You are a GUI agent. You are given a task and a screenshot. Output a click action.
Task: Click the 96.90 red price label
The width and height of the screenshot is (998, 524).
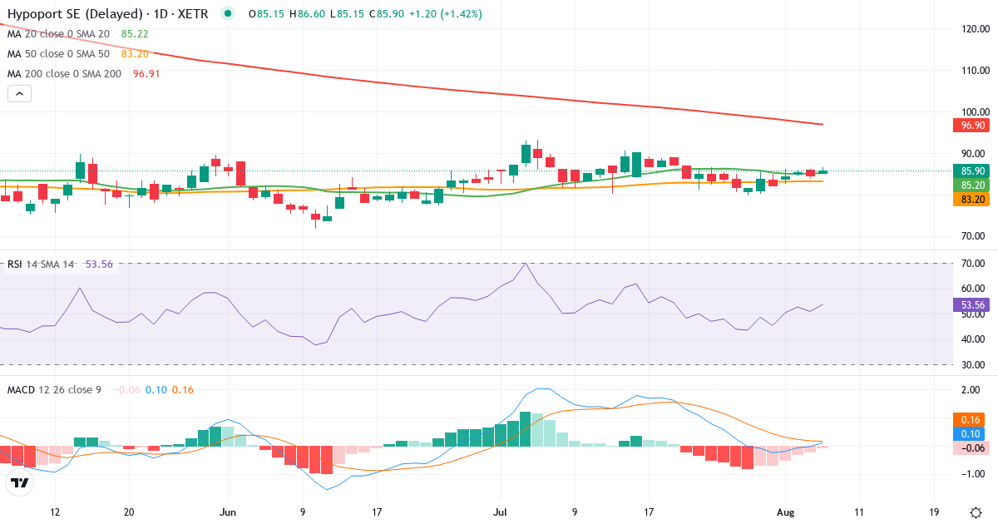click(971, 125)
